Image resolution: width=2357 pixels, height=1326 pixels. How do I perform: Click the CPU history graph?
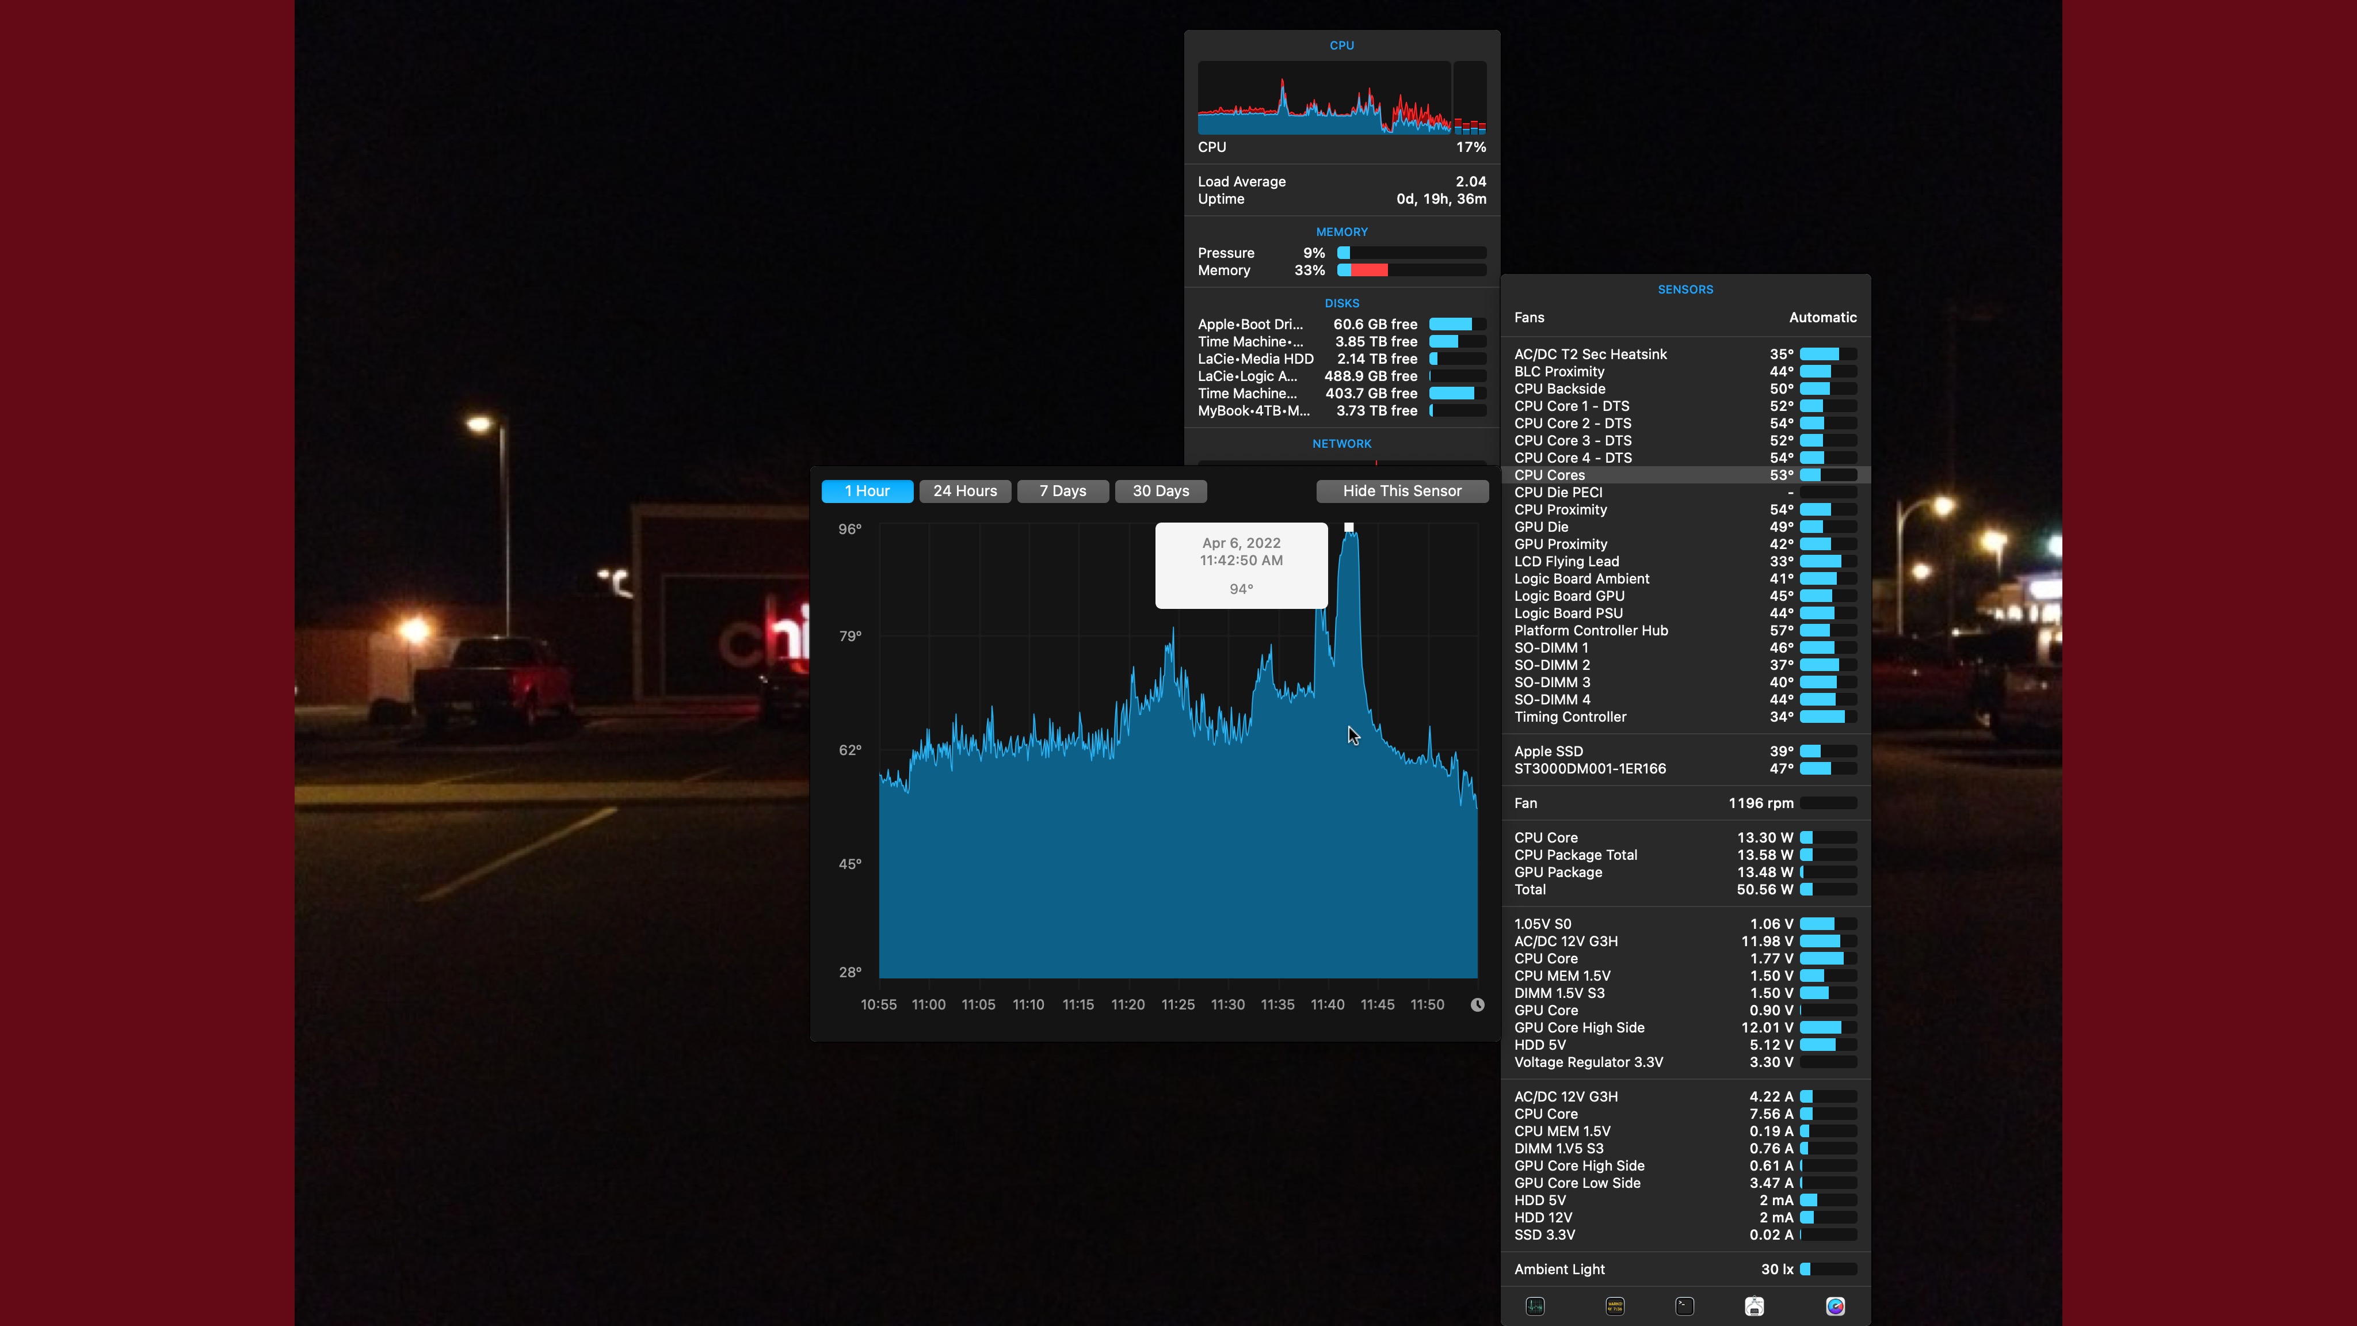1324,99
